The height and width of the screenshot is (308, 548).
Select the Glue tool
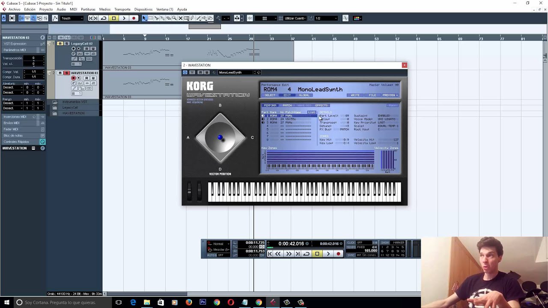(162, 18)
